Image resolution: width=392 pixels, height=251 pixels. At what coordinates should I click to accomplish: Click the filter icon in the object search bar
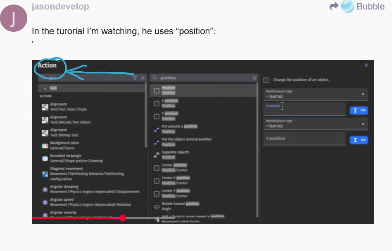pos(135,77)
